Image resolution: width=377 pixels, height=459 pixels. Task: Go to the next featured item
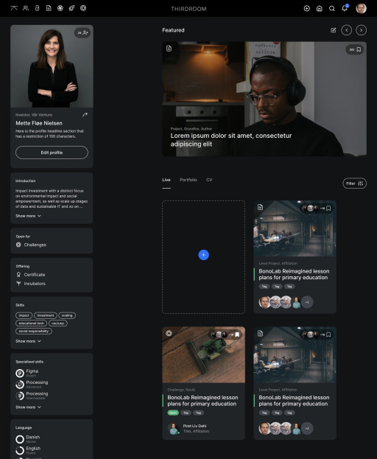pyautogui.click(x=362, y=30)
